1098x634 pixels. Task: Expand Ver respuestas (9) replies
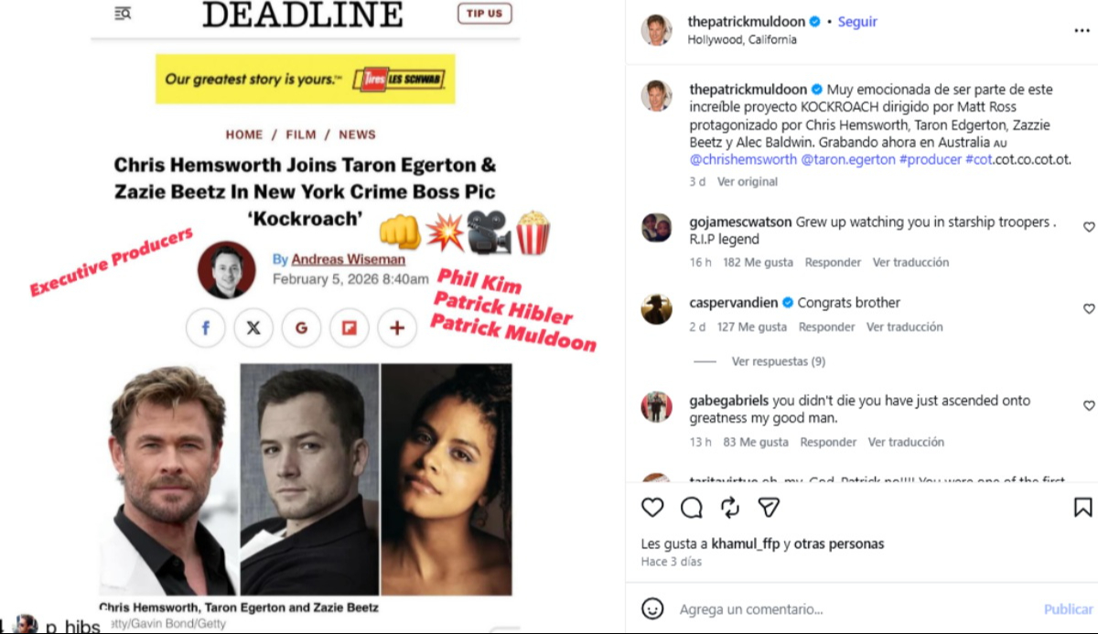[779, 361]
